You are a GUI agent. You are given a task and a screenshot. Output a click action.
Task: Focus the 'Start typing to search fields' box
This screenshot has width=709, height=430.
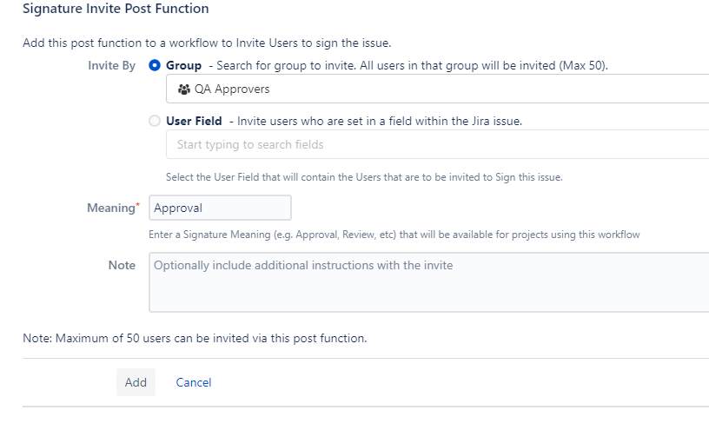point(434,144)
